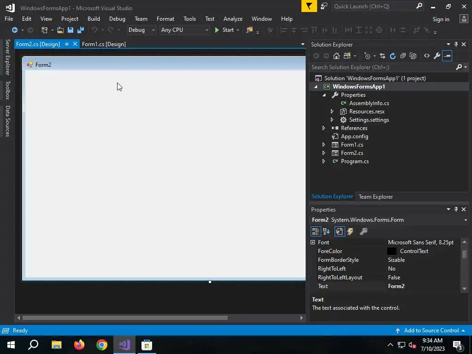
Task: Expand the Font property
Action: [x=313, y=242]
